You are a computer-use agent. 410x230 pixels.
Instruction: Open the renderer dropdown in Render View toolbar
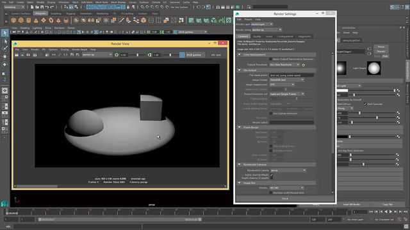click(97, 55)
